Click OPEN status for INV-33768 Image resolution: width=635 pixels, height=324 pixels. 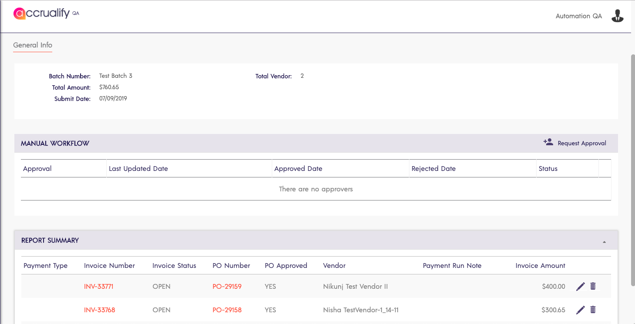[x=162, y=310]
